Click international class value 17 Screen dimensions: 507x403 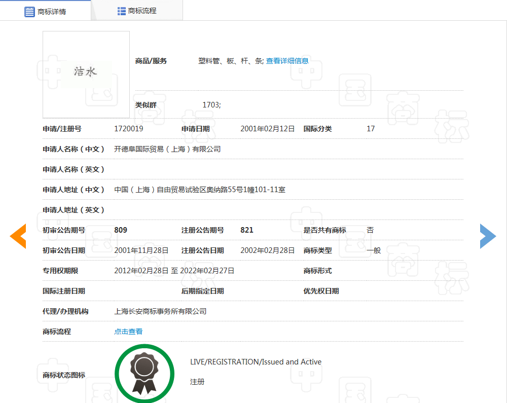click(371, 129)
